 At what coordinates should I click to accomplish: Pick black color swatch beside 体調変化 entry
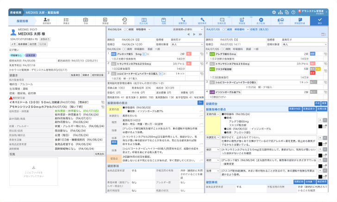(320, 144)
